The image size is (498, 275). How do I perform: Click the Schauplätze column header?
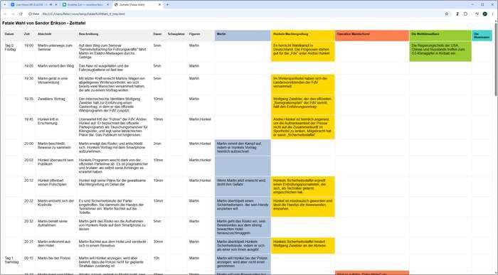176,36
